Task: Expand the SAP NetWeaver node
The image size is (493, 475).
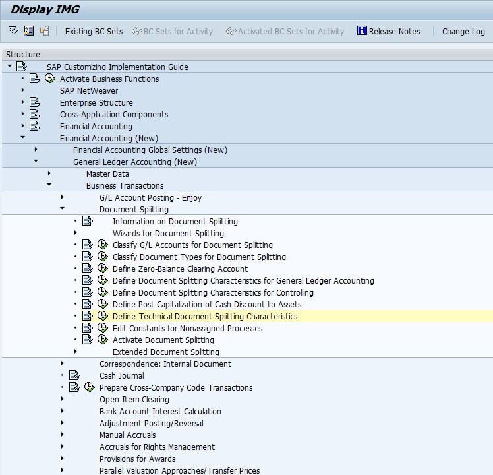Action: (x=22, y=90)
